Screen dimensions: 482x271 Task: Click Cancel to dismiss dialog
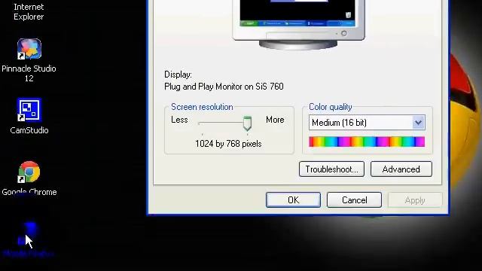click(x=354, y=200)
